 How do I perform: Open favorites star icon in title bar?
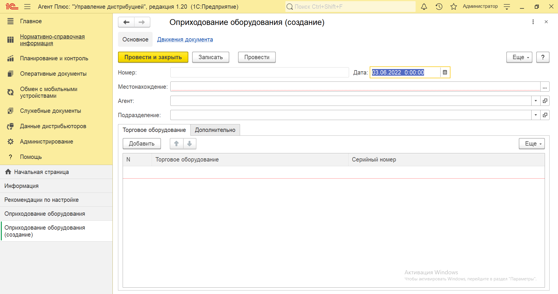tap(453, 7)
